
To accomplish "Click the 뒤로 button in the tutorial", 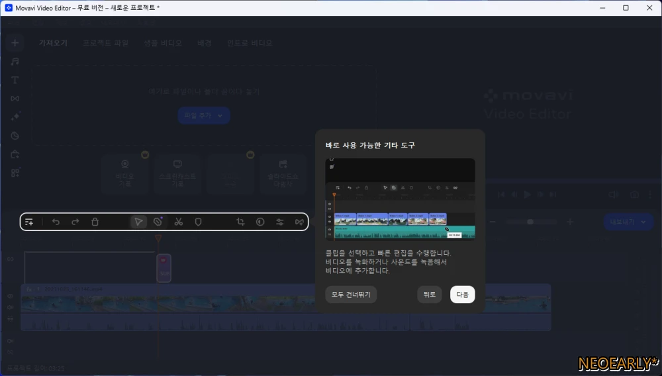I will tap(430, 295).
